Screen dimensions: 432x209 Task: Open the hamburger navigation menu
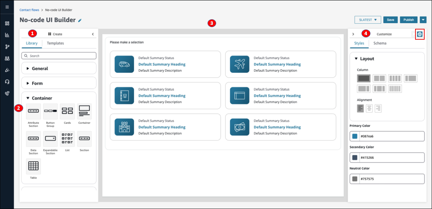click(x=7, y=7)
